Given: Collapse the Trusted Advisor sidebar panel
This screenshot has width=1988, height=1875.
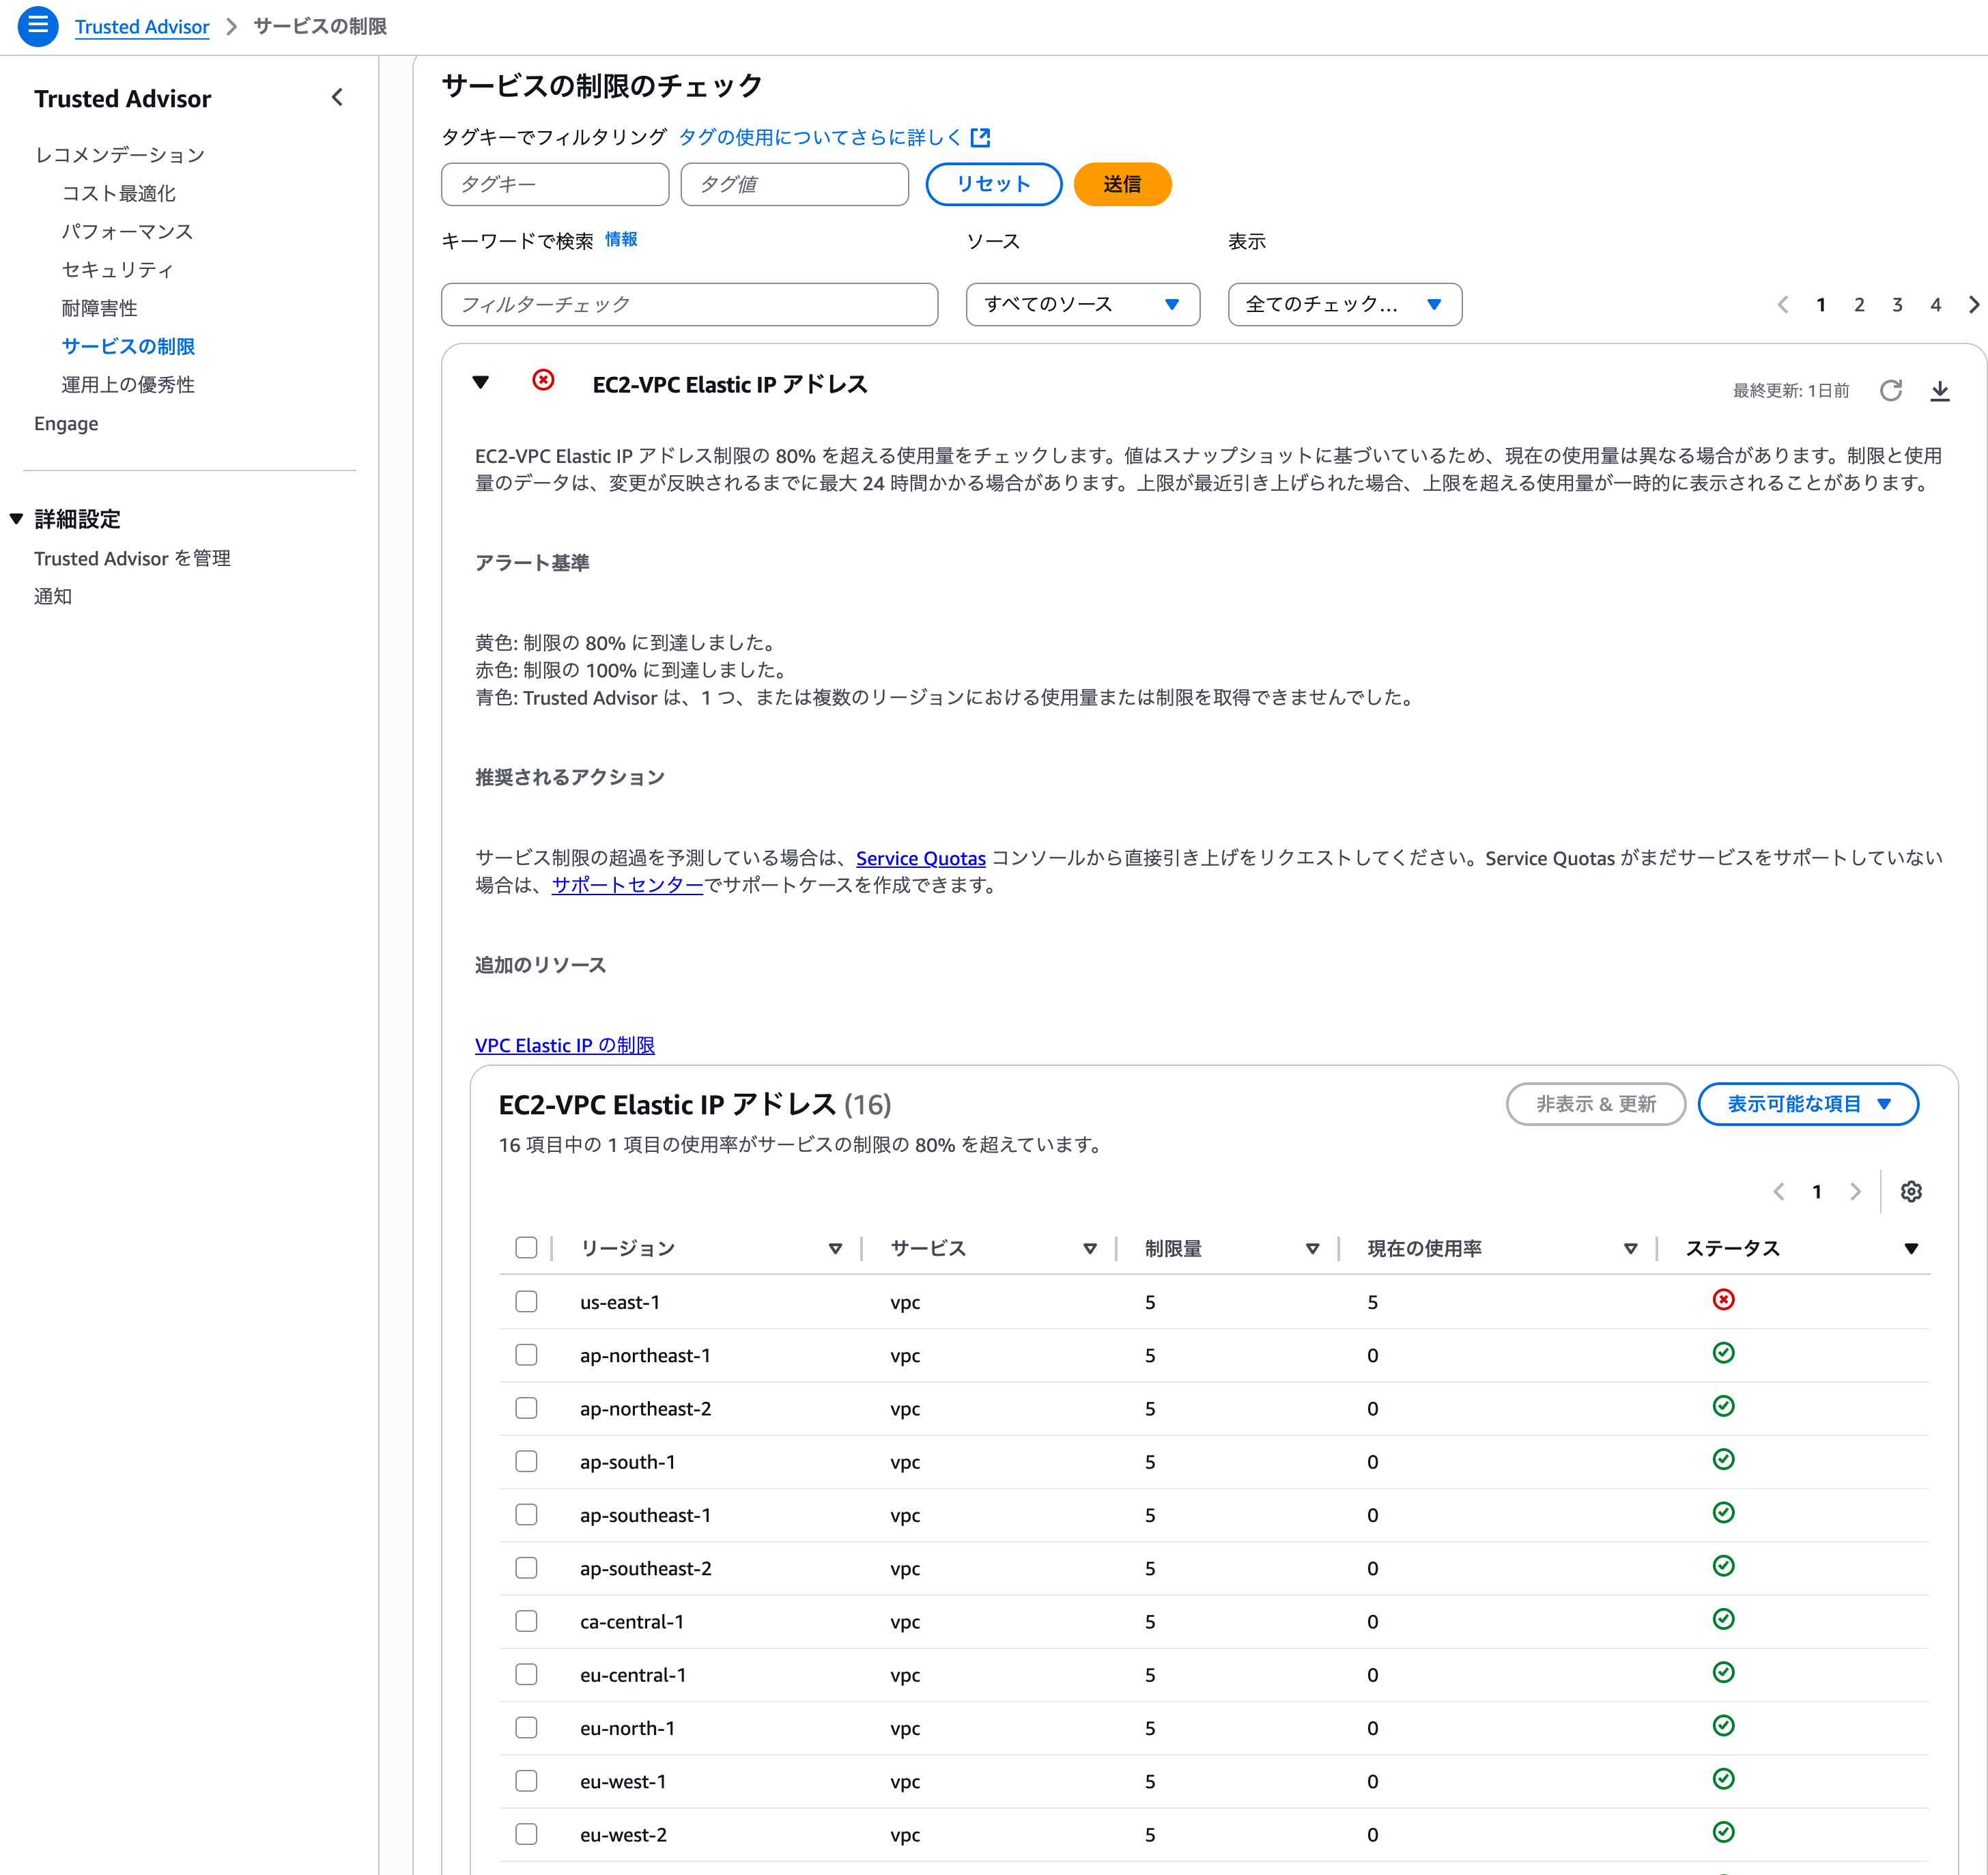Looking at the screenshot, I should coord(337,98).
